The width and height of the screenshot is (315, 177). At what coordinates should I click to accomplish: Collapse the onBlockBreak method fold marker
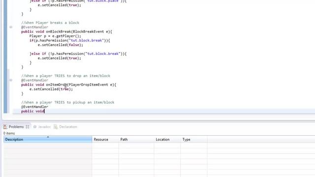[11, 27]
